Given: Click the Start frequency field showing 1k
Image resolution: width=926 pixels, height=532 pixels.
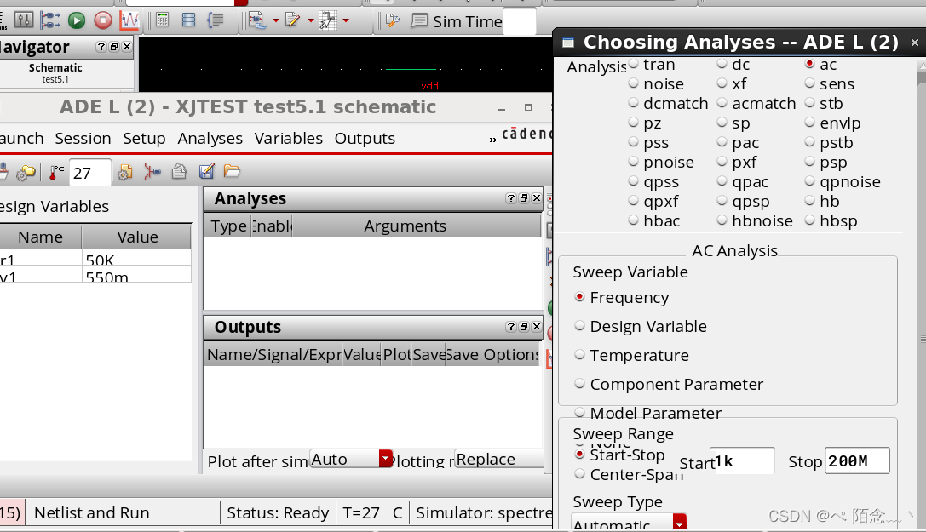Looking at the screenshot, I should pos(742,460).
